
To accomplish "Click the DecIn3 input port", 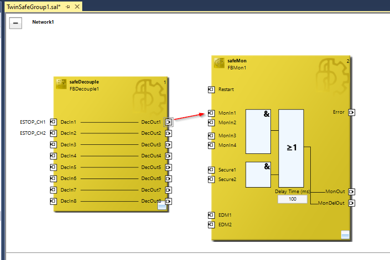I will 53,144.
